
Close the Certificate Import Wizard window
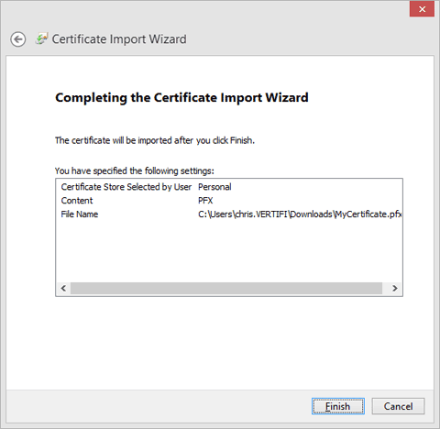point(422,9)
